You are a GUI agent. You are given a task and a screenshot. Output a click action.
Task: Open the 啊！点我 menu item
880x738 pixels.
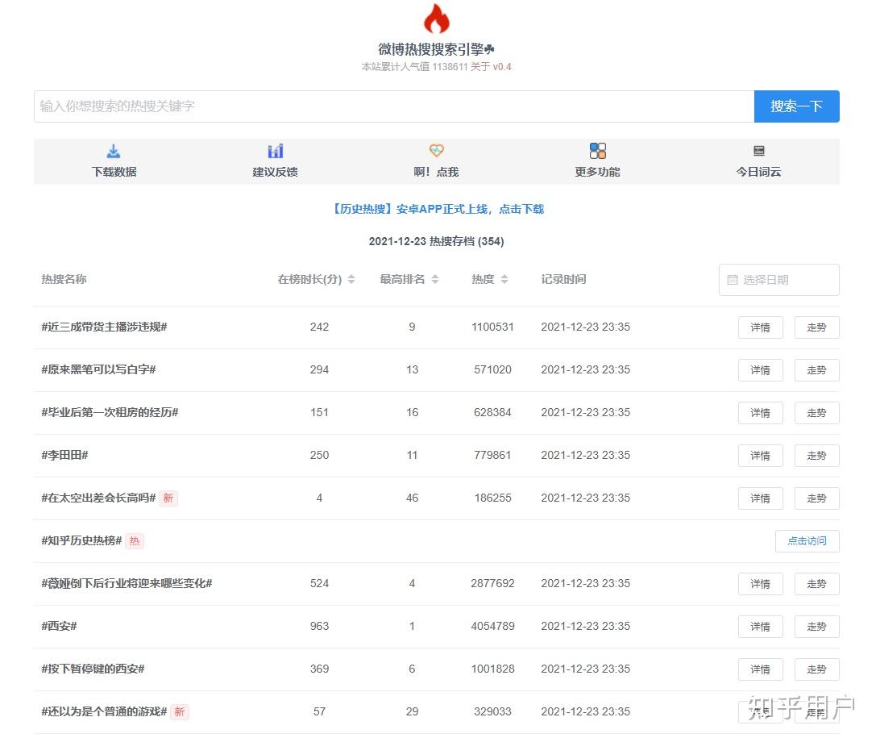coord(436,162)
